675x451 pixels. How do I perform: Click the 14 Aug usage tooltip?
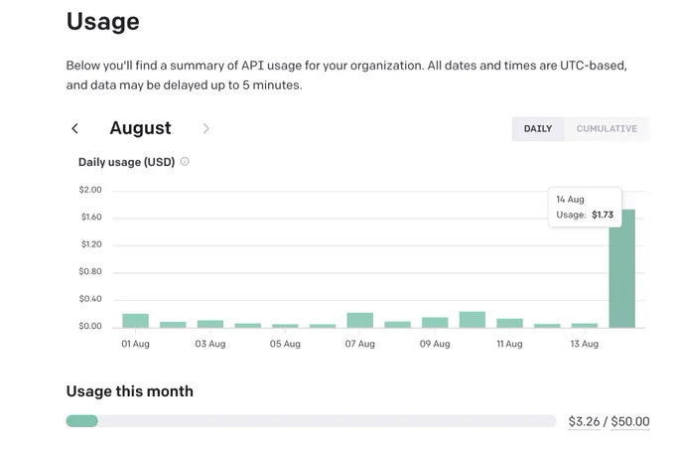tap(585, 208)
